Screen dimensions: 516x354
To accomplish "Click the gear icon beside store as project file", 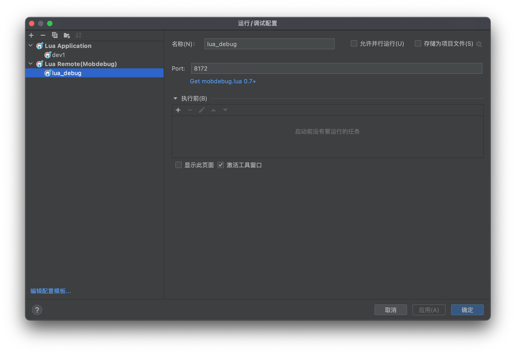I will (479, 44).
